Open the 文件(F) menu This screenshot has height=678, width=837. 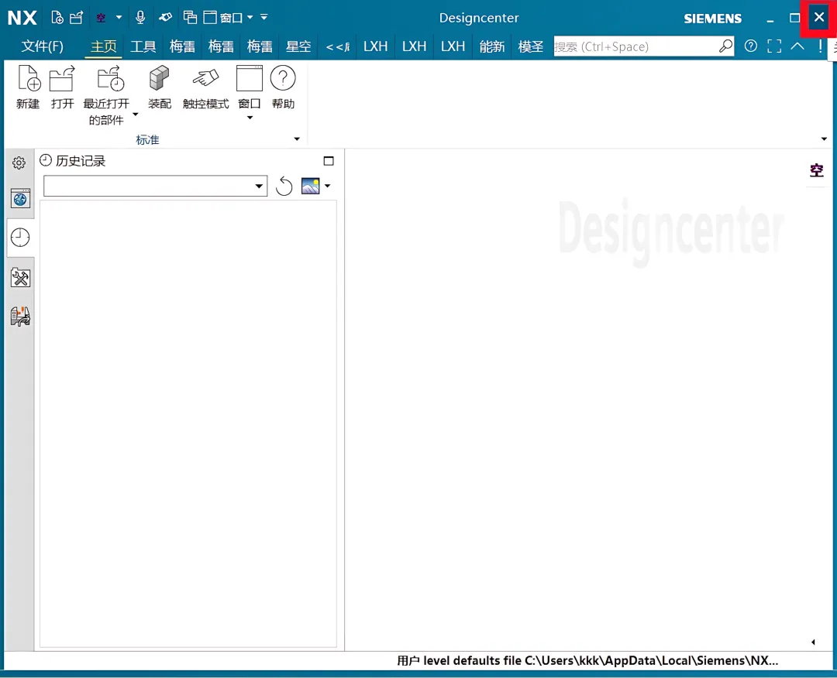tap(42, 46)
